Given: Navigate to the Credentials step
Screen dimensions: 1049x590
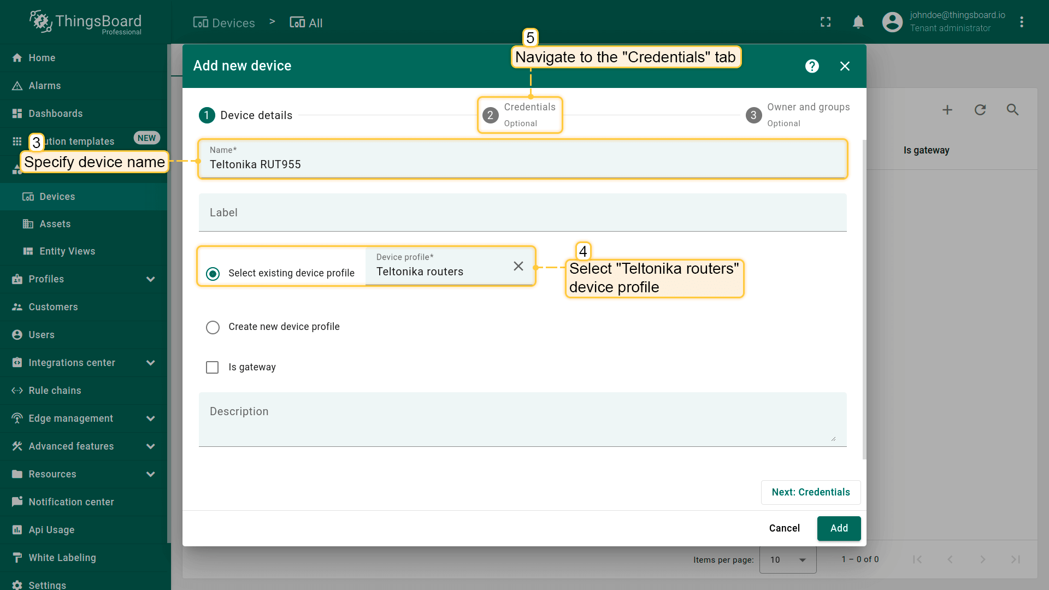Looking at the screenshot, I should coord(520,115).
